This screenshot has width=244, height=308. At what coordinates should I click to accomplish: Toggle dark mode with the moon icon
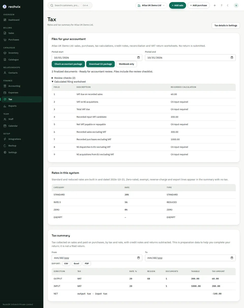point(228,5)
